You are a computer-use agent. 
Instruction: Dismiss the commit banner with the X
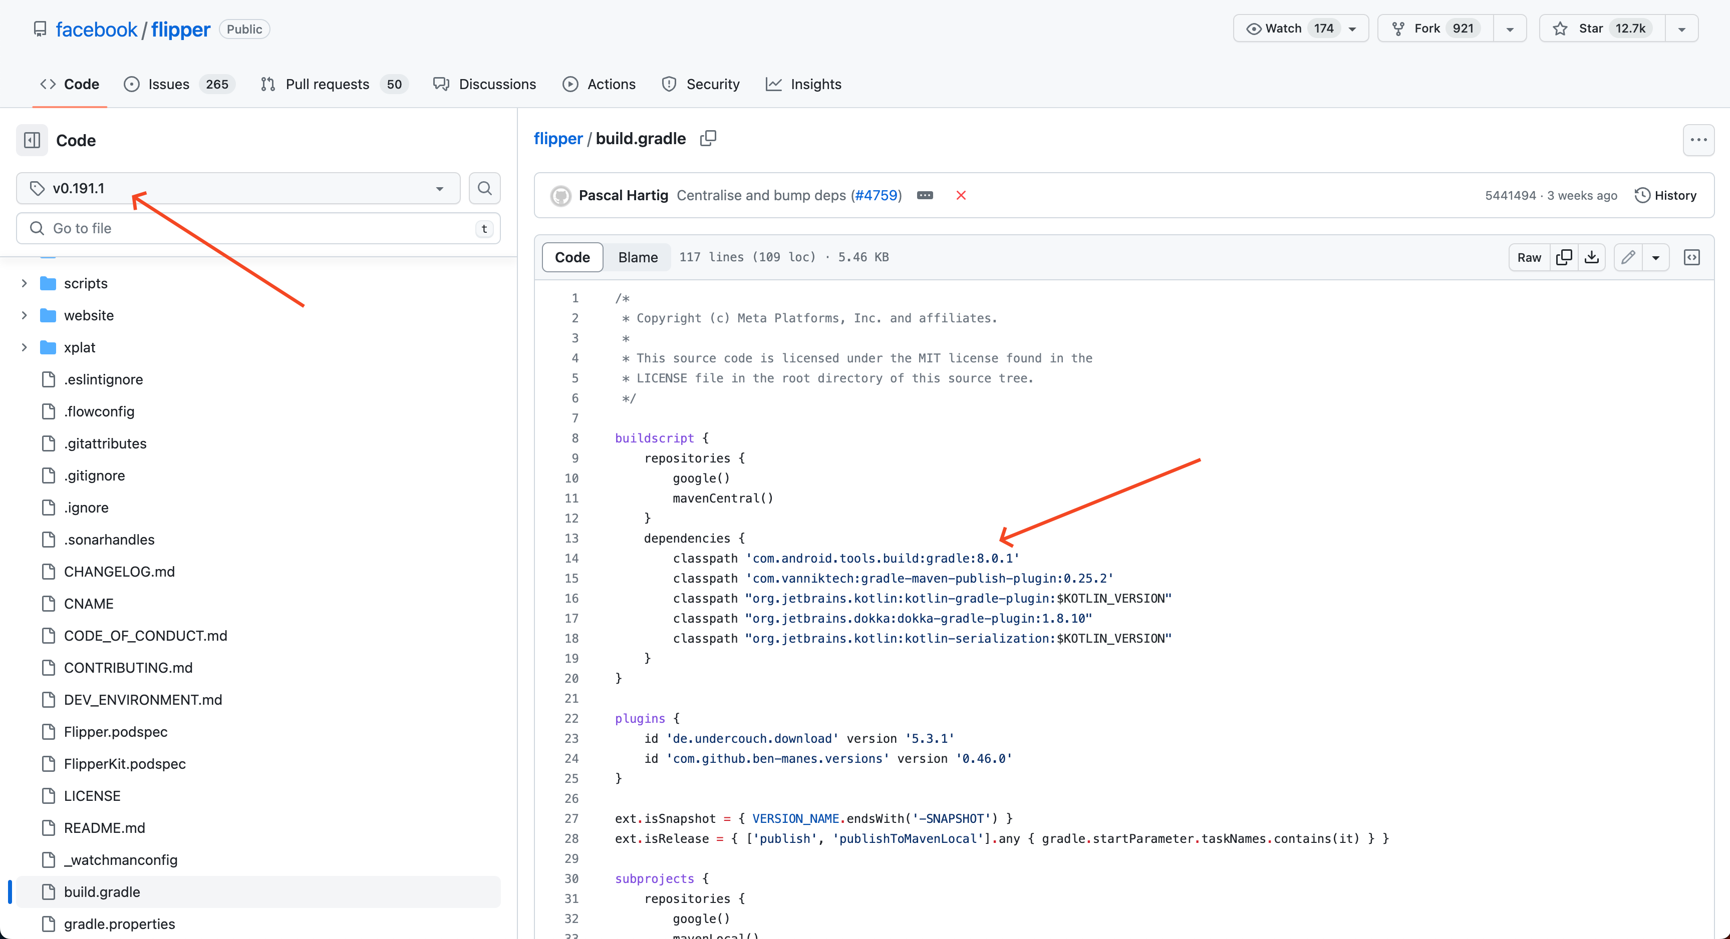tap(961, 195)
